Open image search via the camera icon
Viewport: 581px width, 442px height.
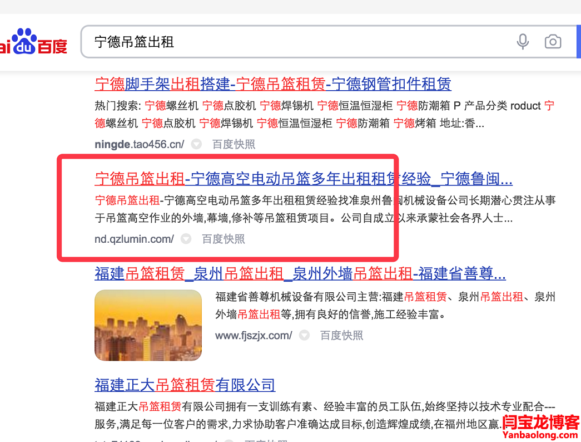point(553,42)
